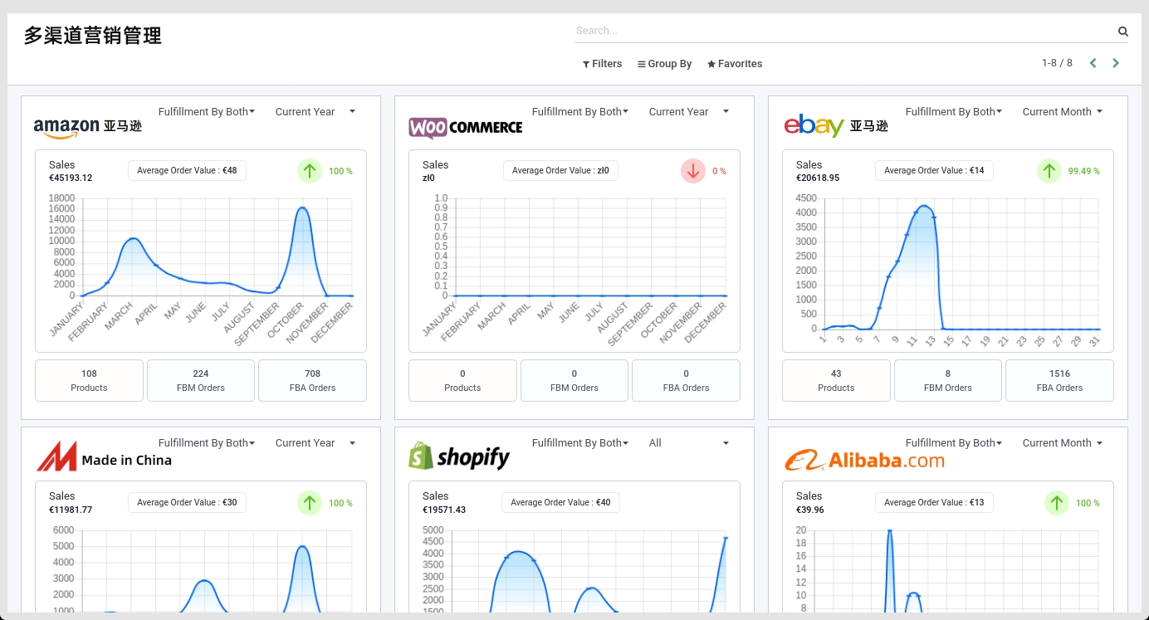
Task: Expand Amazon Fulfillment By Both dropdown
Action: [x=206, y=112]
